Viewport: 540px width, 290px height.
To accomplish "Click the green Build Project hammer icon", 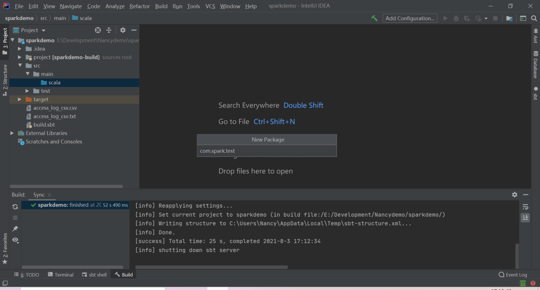I will 374,18.
